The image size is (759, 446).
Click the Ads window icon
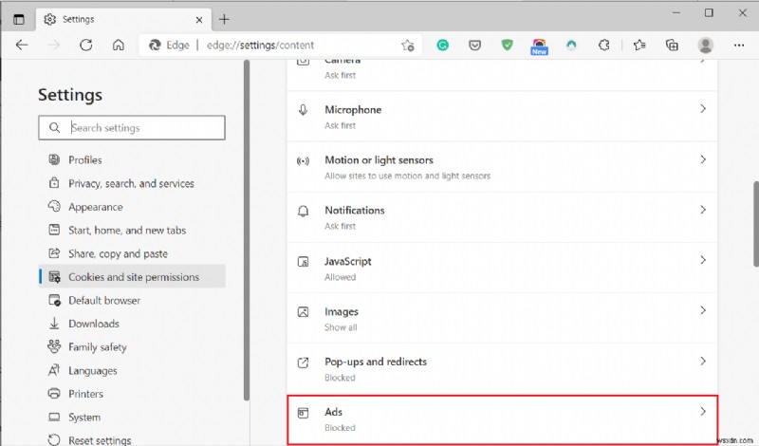point(303,413)
